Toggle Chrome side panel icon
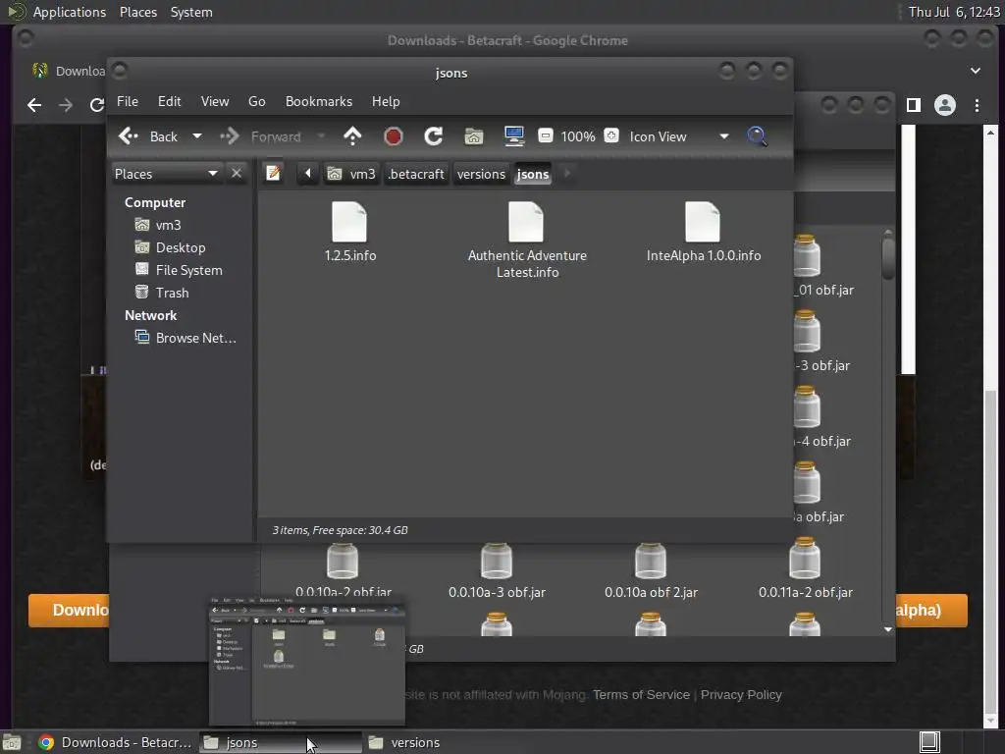Viewport: 1005px width, 754px height. click(x=914, y=105)
